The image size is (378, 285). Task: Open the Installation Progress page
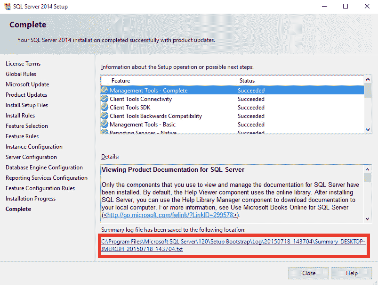pyautogui.click(x=30, y=198)
